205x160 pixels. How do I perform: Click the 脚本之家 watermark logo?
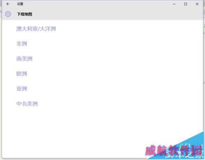pos(184,154)
